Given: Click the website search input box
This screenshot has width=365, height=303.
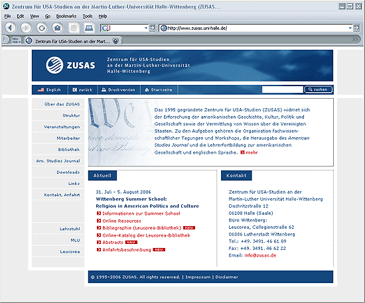Looking at the screenshot, I should (x=282, y=90).
